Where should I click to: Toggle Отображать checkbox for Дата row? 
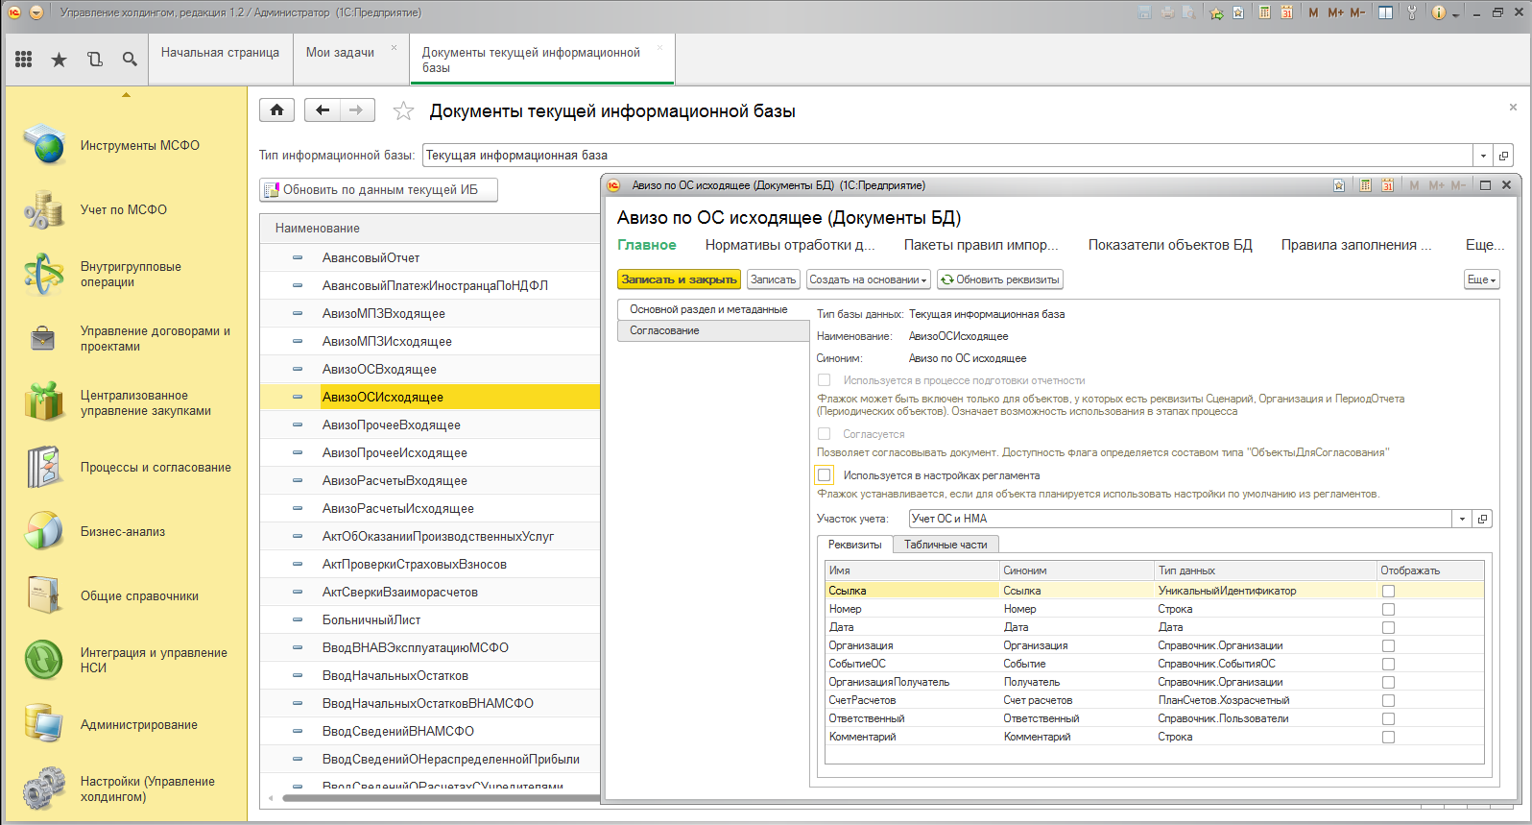point(1388,627)
